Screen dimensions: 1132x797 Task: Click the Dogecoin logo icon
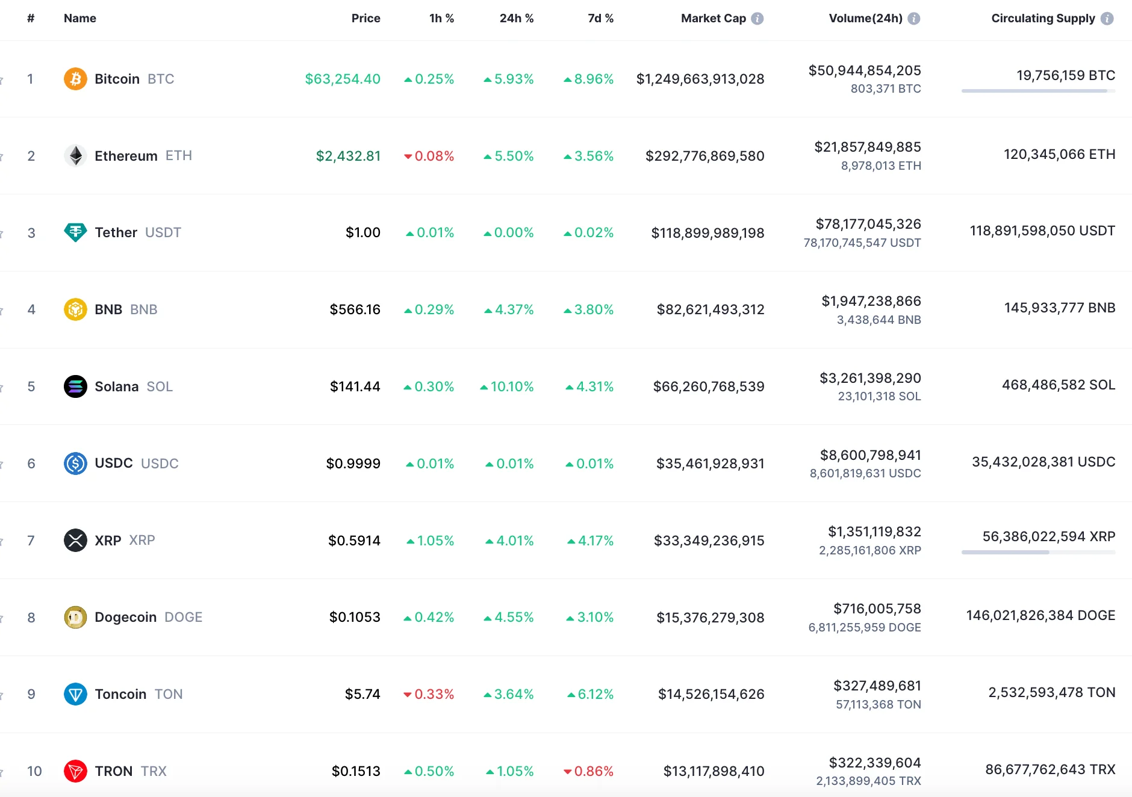point(75,617)
